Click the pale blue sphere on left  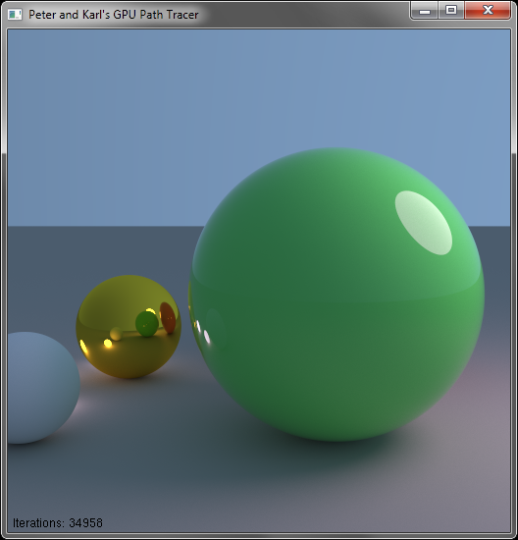(43, 388)
